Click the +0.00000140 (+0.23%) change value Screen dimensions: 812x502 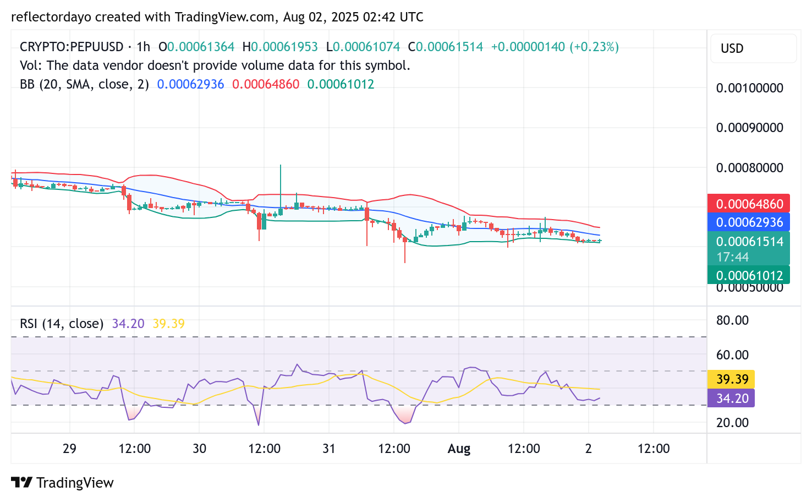tap(555, 47)
